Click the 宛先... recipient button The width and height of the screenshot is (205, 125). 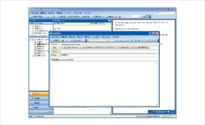click(55, 48)
